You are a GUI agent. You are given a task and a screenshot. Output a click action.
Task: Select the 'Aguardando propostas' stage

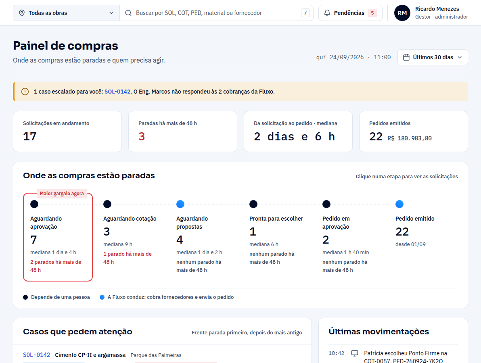click(x=204, y=237)
